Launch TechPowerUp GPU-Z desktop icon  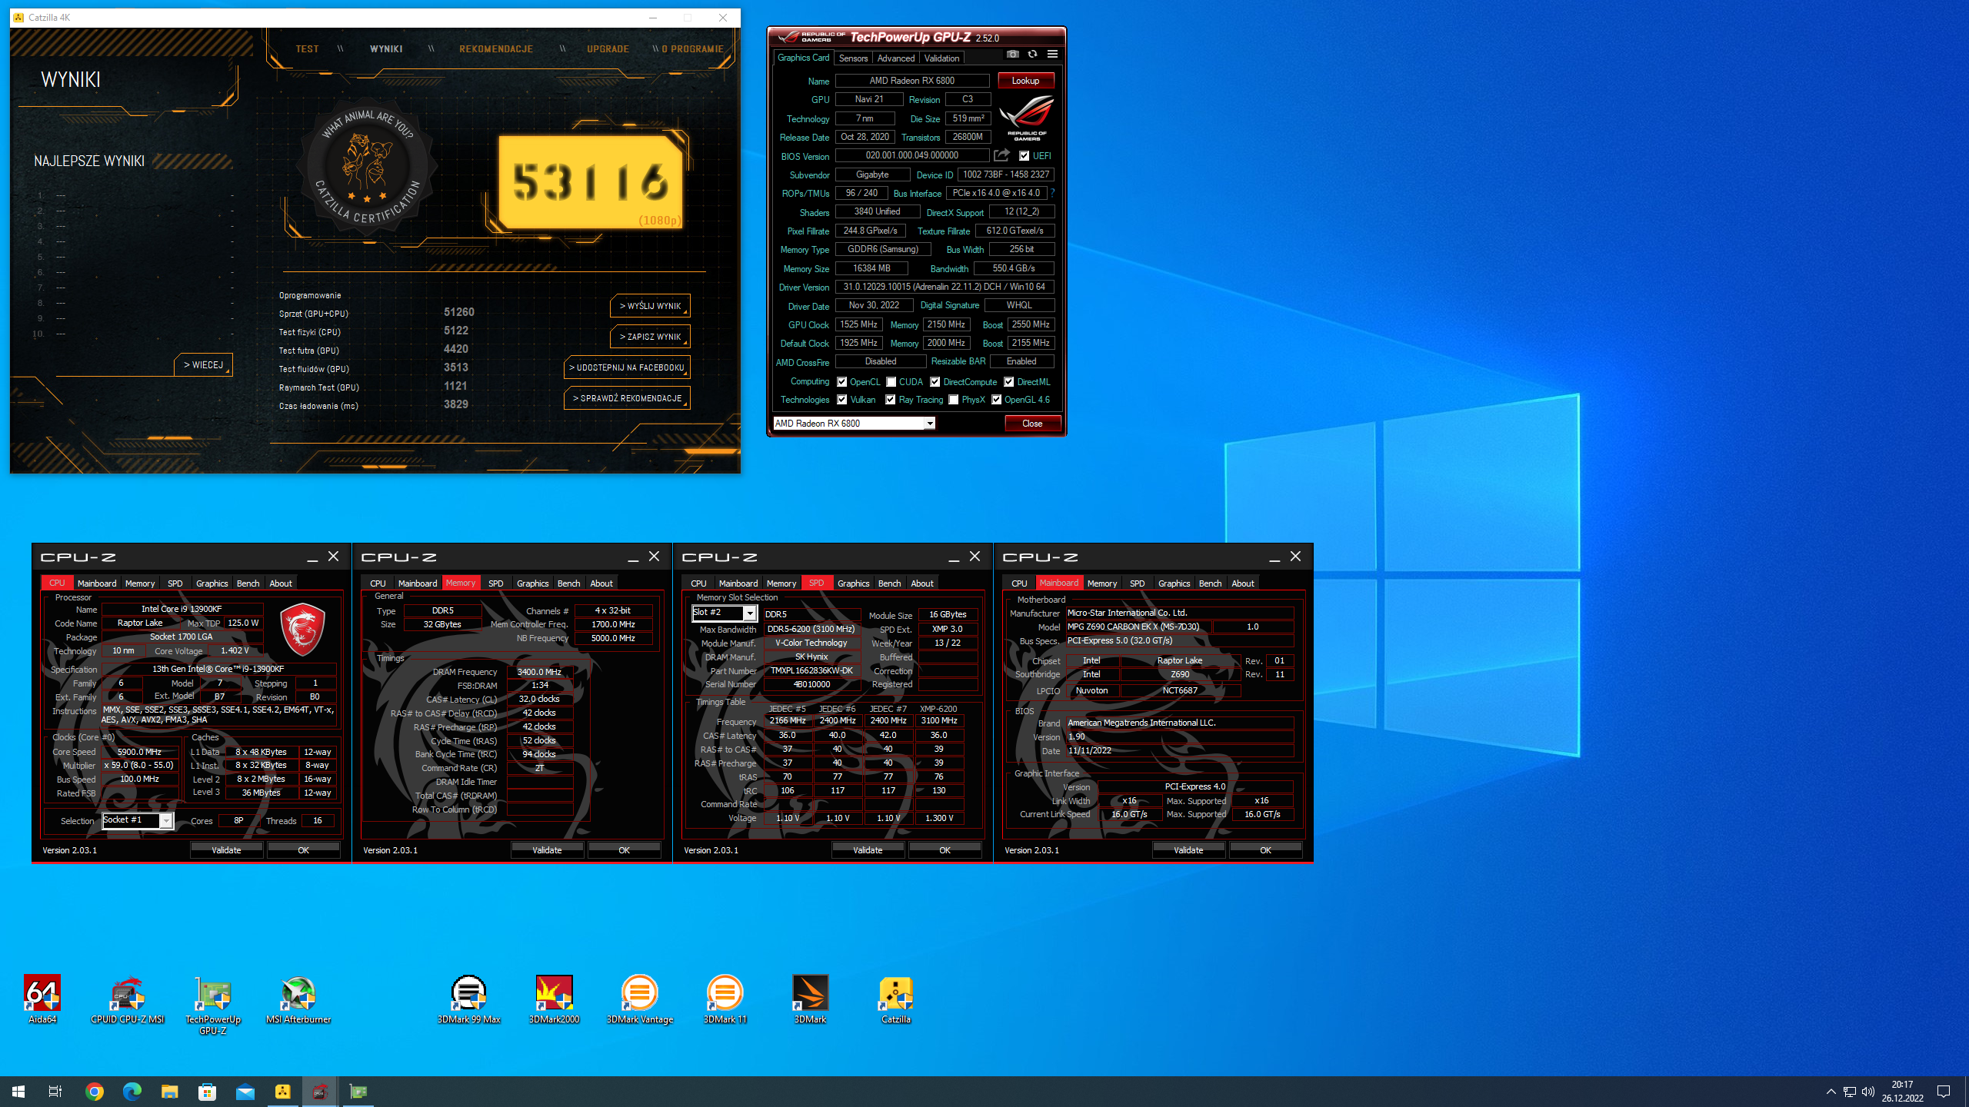point(213,1005)
